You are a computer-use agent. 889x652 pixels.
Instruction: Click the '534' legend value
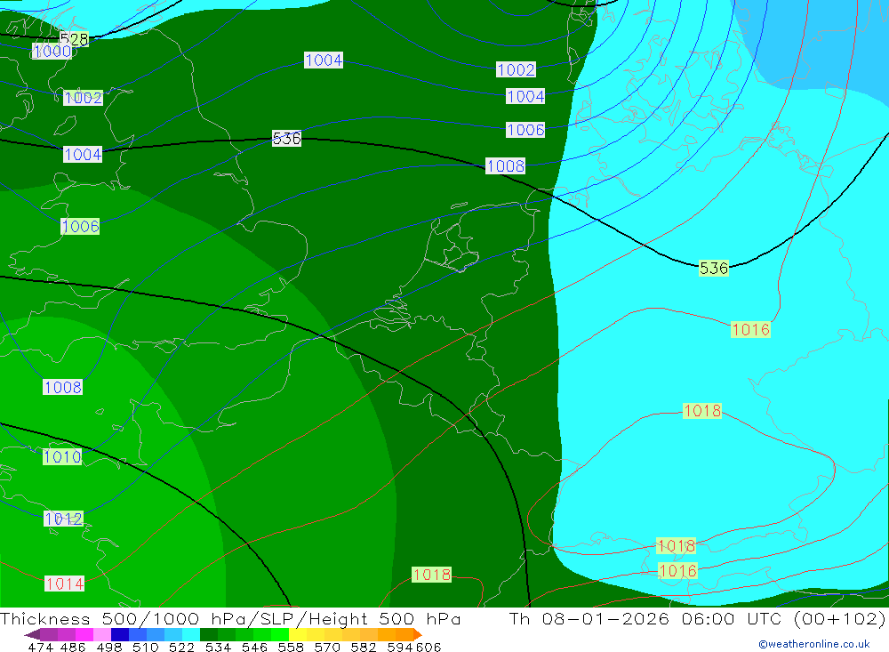(x=218, y=647)
